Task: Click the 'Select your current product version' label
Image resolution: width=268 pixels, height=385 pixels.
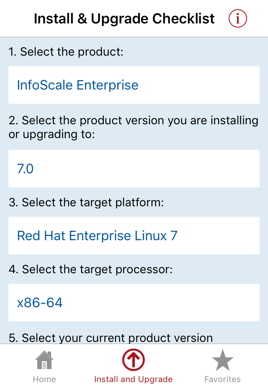Action: point(111,338)
